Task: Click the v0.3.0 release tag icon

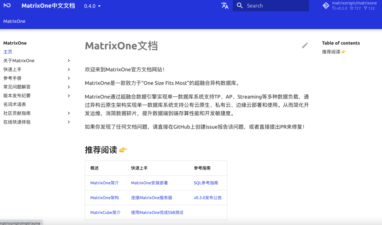Action: point(334,8)
